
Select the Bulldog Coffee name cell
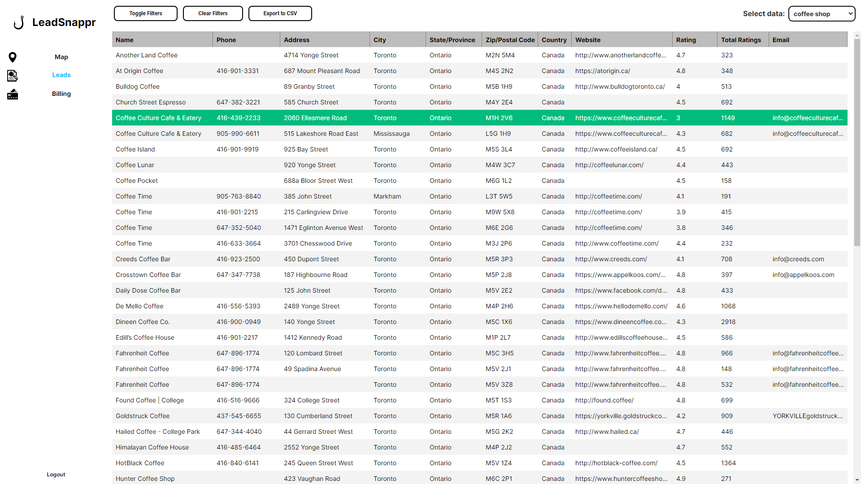pyautogui.click(x=138, y=86)
